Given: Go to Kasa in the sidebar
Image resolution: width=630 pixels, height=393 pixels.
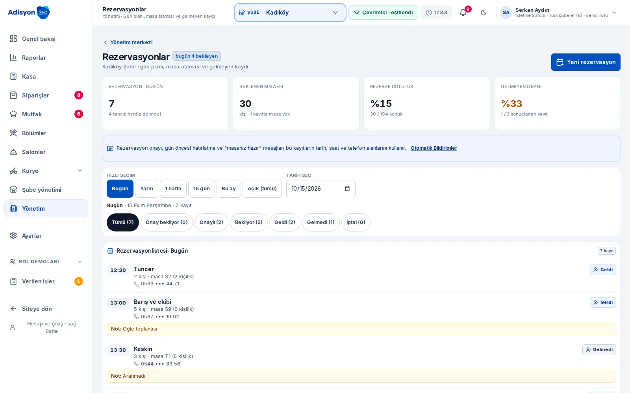Looking at the screenshot, I should coord(46,76).
